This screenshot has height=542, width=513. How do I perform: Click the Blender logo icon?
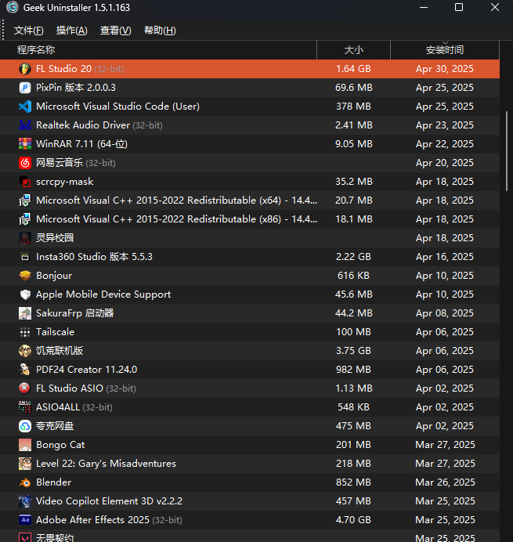24,482
